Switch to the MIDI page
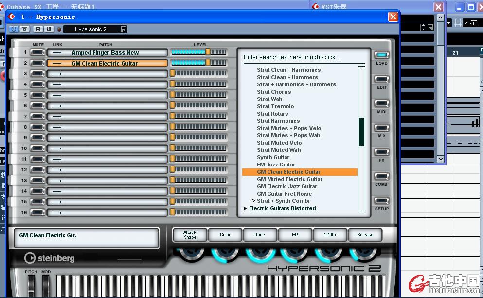This screenshot has height=298, width=483. (x=382, y=104)
